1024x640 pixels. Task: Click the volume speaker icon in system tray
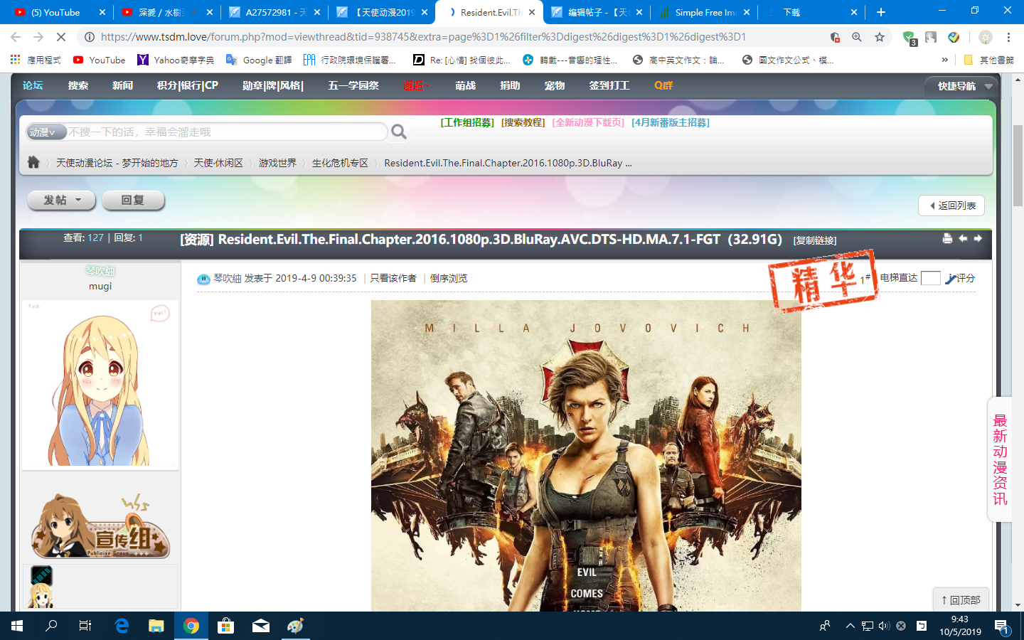tap(884, 626)
